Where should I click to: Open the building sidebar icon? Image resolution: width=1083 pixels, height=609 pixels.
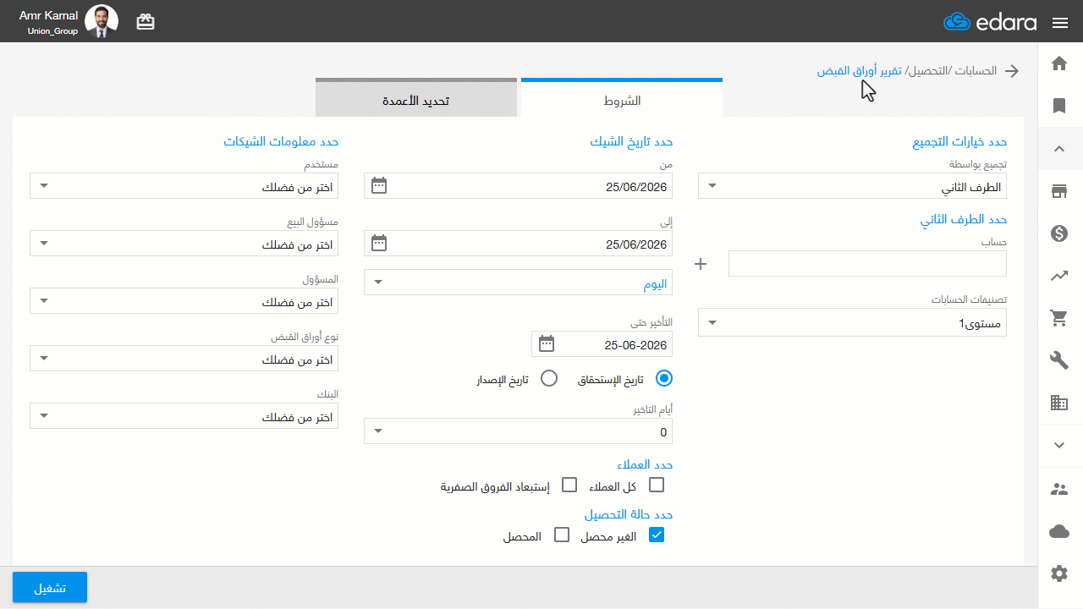(x=1058, y=403)
